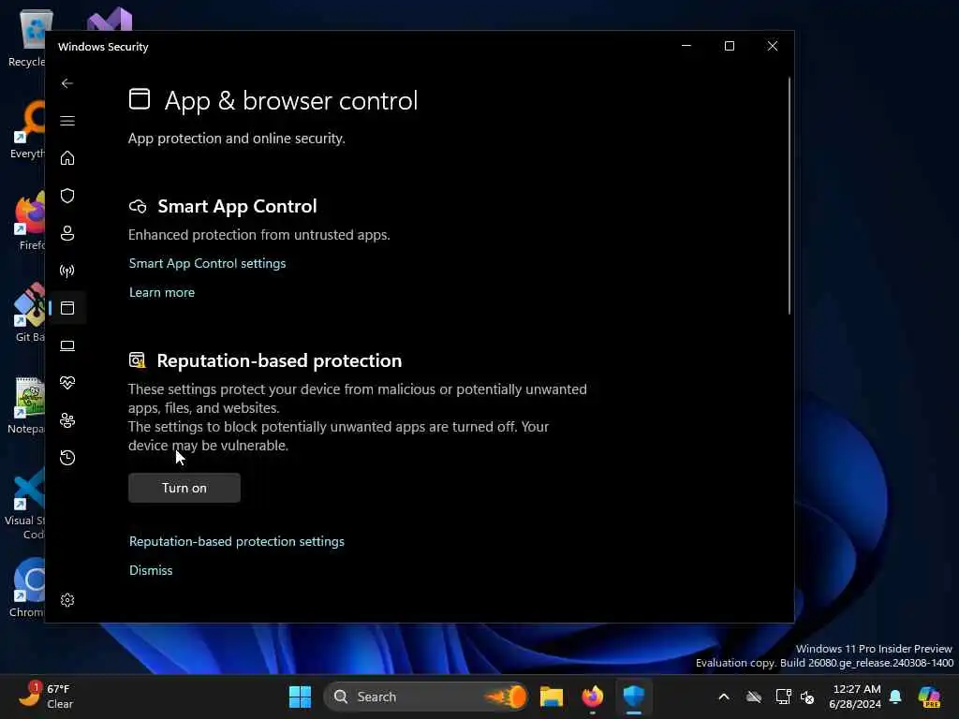Click Learn more under Smart App Control

click(x=162, y=292)
